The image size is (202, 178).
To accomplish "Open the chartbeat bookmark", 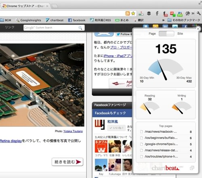I will point(55,20).
